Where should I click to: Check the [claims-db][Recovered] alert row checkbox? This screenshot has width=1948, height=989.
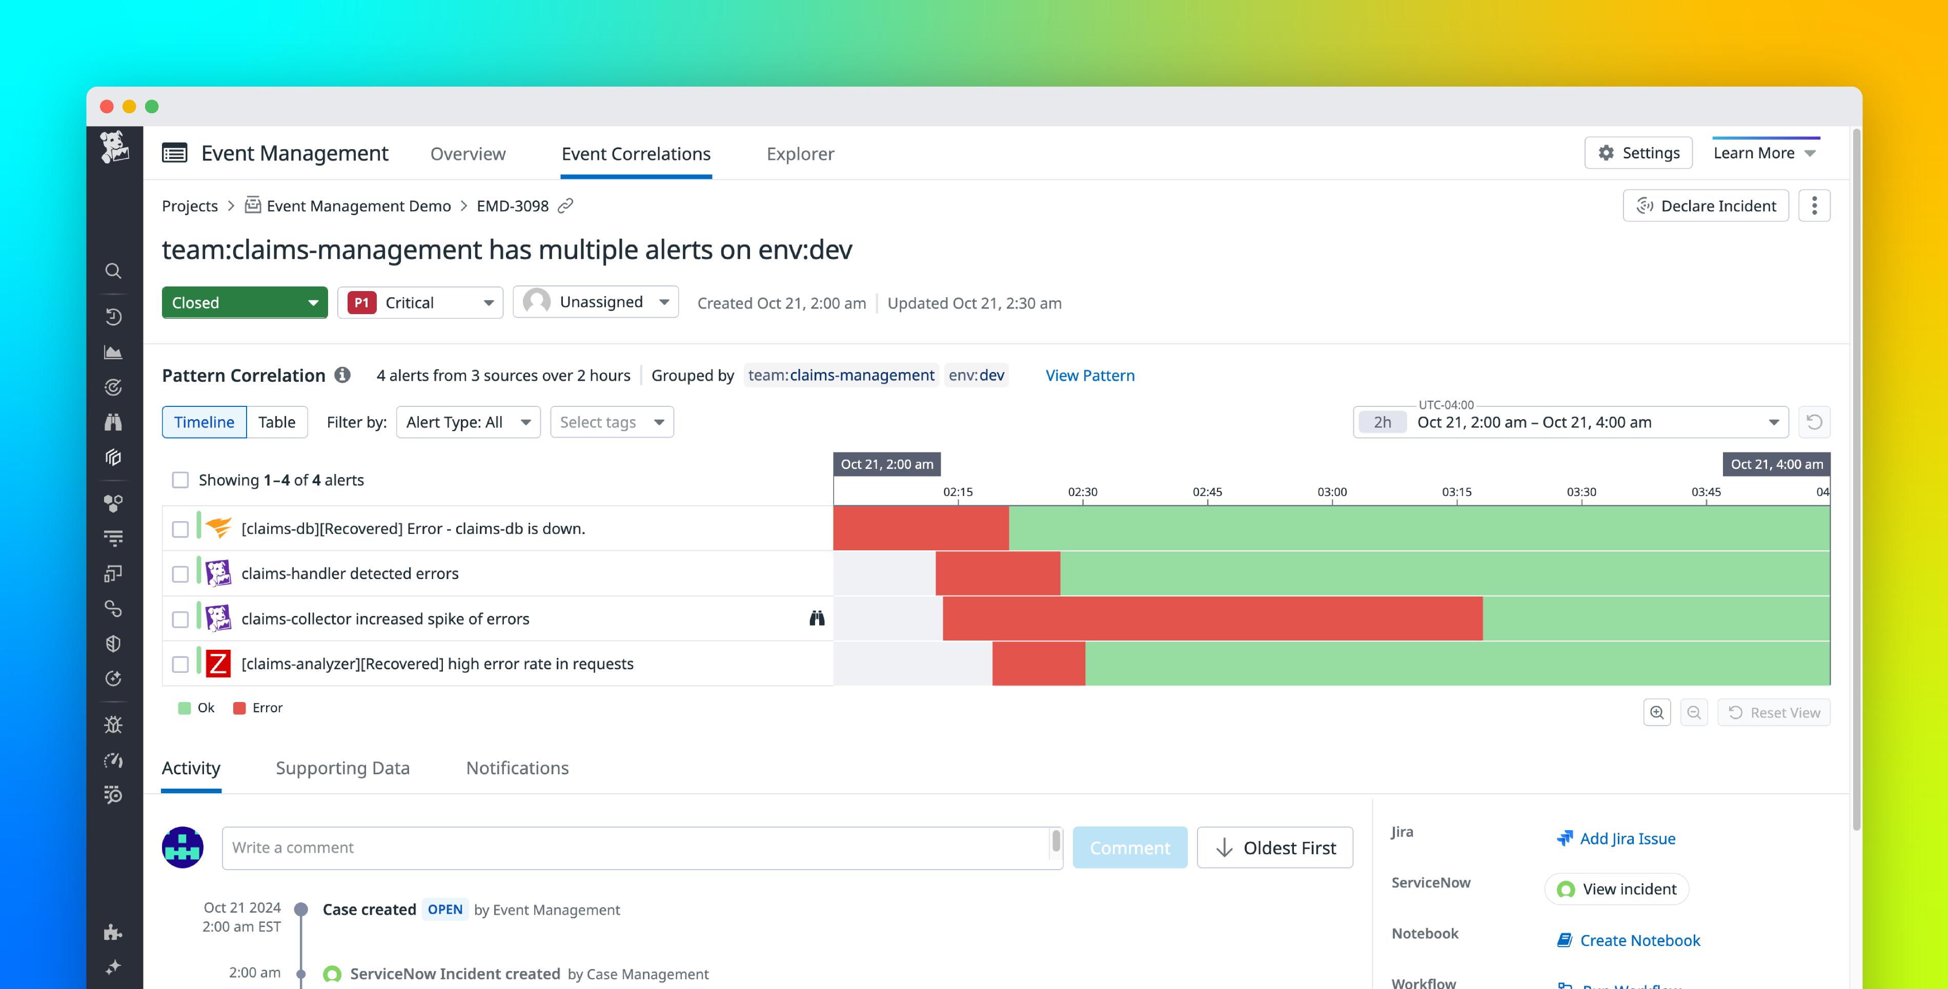point(180,528)
